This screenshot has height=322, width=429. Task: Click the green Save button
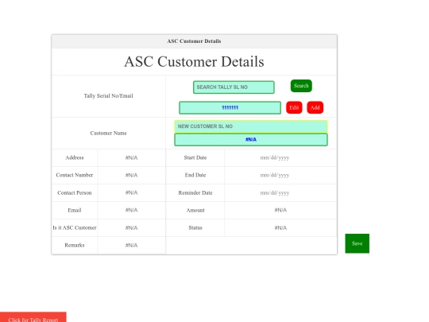coord(357,243)
